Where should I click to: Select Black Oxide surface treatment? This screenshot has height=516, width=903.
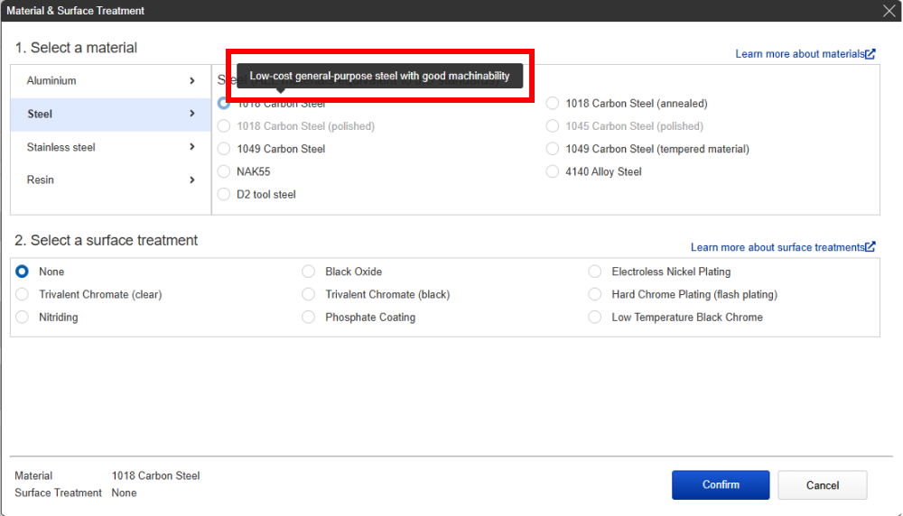coord(309,272)
